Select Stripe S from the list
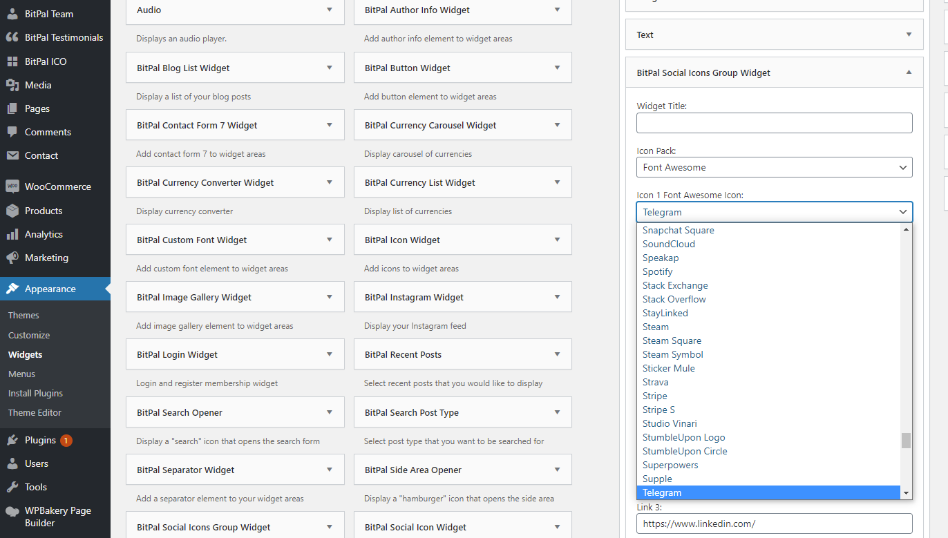 click(768, 410)
